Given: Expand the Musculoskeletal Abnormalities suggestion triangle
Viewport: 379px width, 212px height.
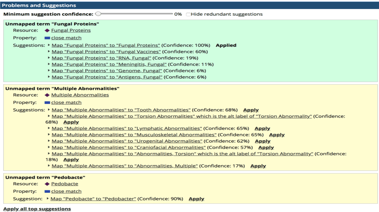Looking at the screenshot, I should tap(49, 135).
